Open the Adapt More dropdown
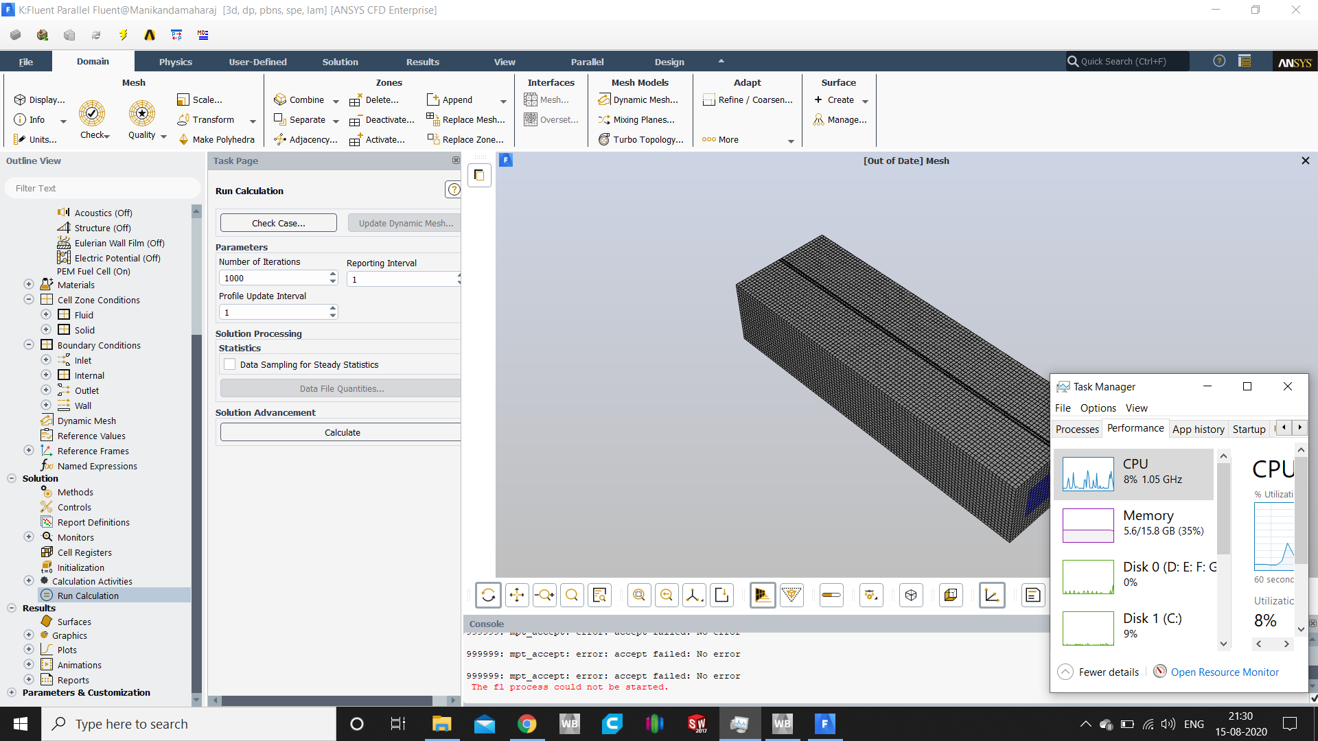This screenshot has height=741, width=1318. pyautogui.click(x=791, y=141)
